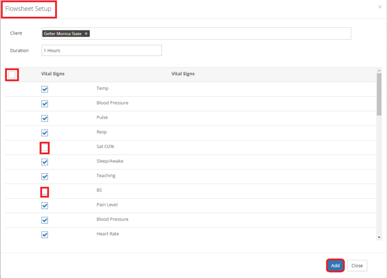Image resolution: width=387 pixels, height=278 pixels.
Task: Click the Close button beside Add
Action: (x=357, y=266)
